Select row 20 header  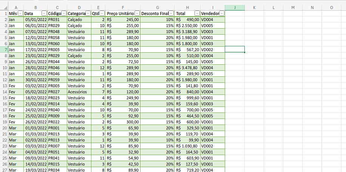pyautogui.click(x=4, y=128)
